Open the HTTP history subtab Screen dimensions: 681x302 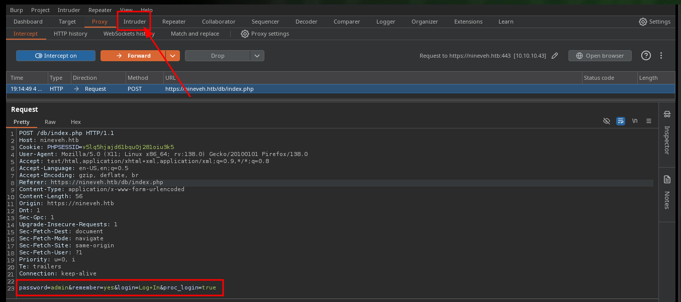[x=70, y=34]
